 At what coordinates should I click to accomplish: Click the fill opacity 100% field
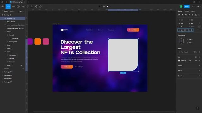190,61
